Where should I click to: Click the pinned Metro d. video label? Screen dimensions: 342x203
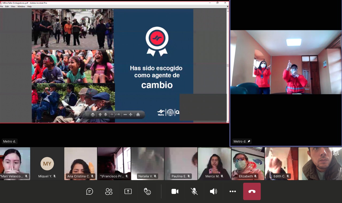(242, 141)
